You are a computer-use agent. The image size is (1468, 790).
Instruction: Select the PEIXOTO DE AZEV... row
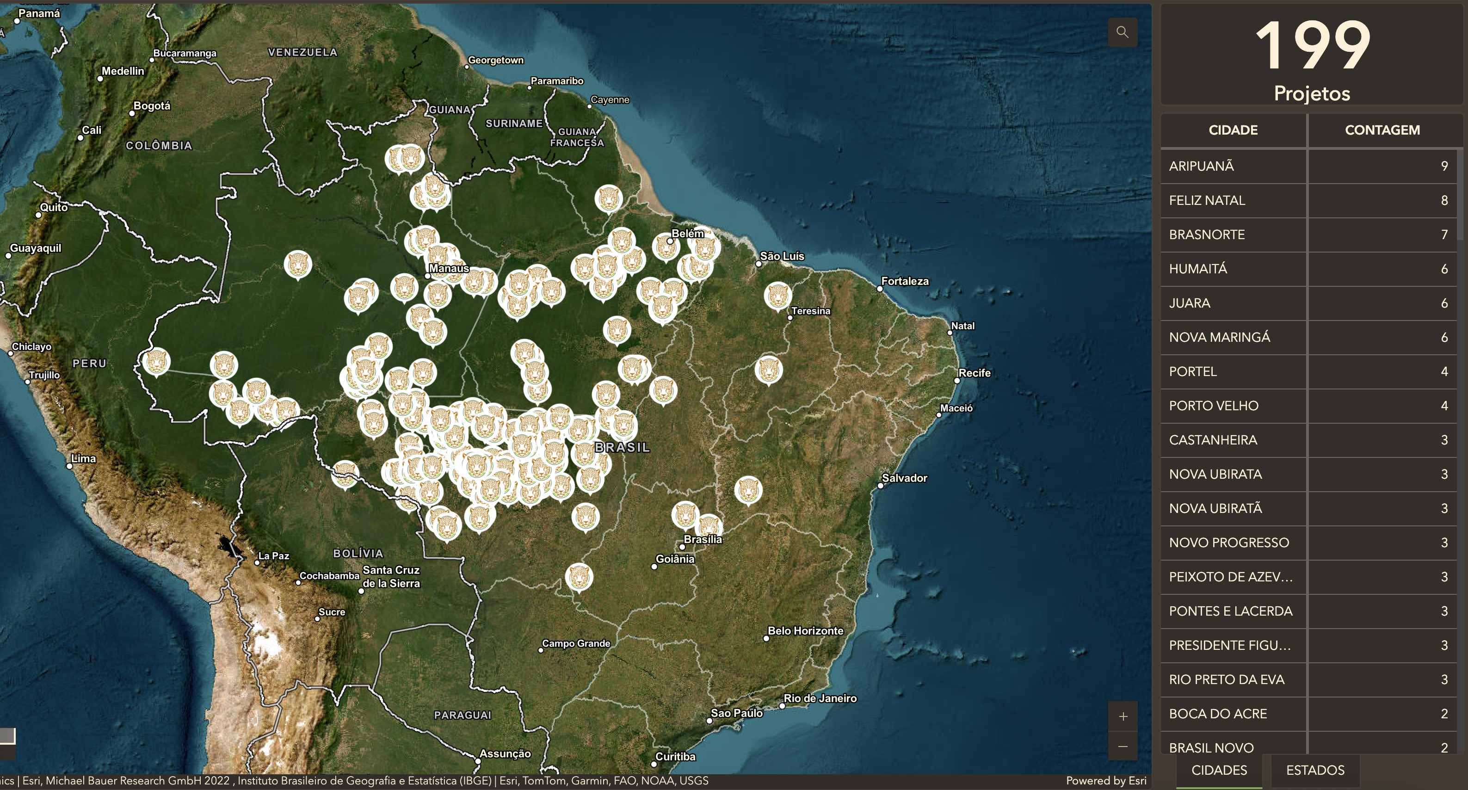[x=1309, y=576]
